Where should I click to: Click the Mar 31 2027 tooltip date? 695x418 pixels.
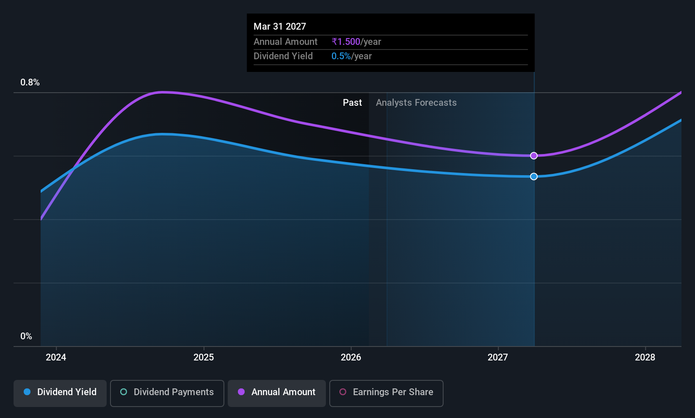pos(280,26)
